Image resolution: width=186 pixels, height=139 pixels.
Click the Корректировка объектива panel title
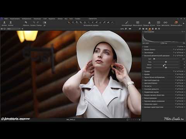pos(154,95)
